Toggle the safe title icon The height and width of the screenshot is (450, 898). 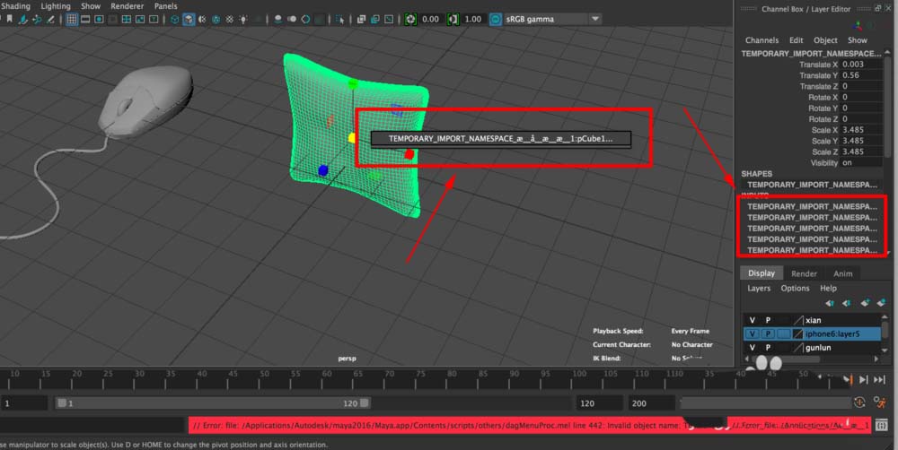coord(154,19)
